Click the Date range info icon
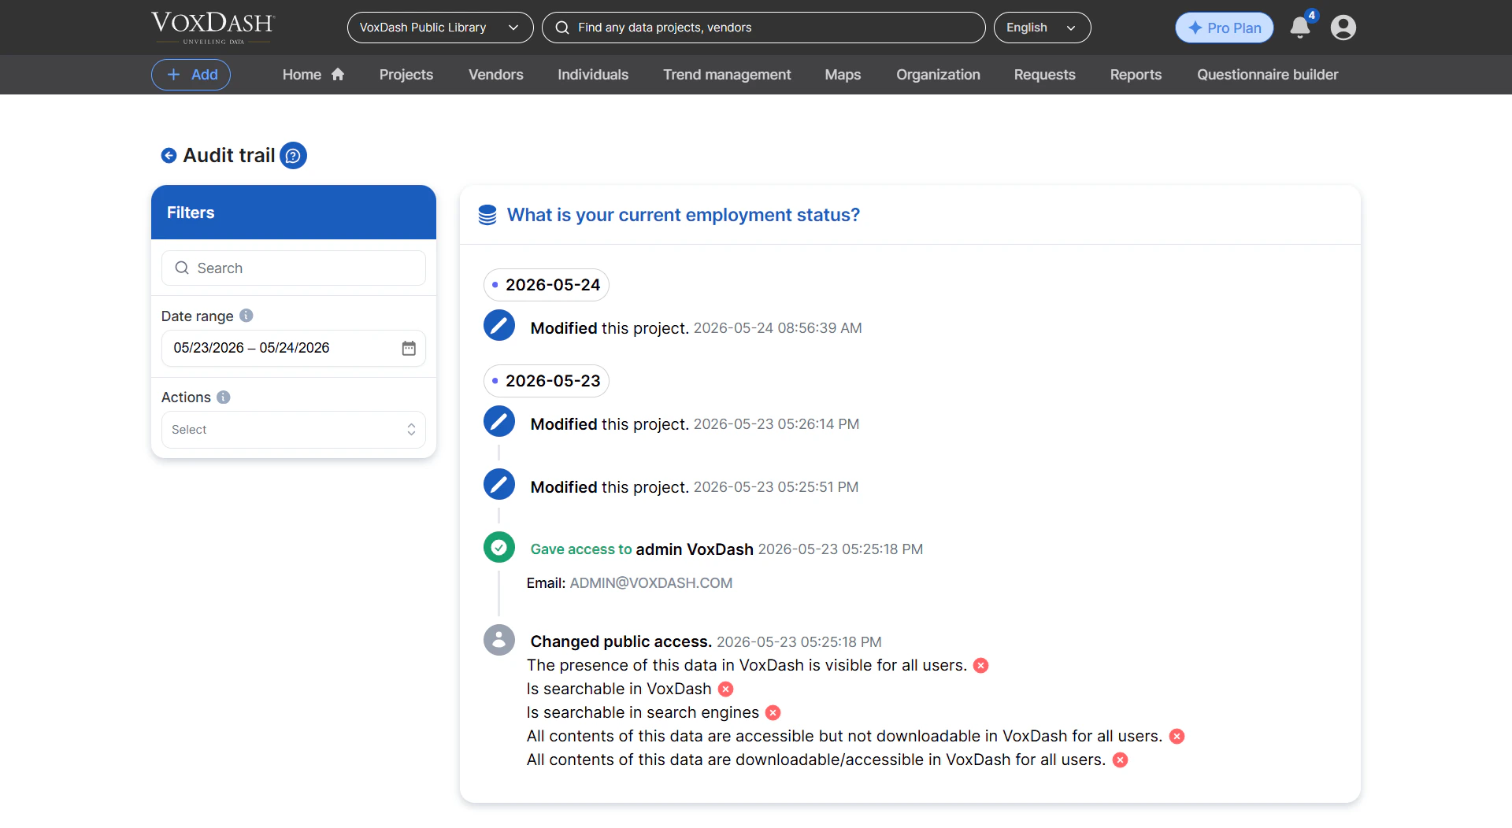1512x828 pixels. click(246, 316)
